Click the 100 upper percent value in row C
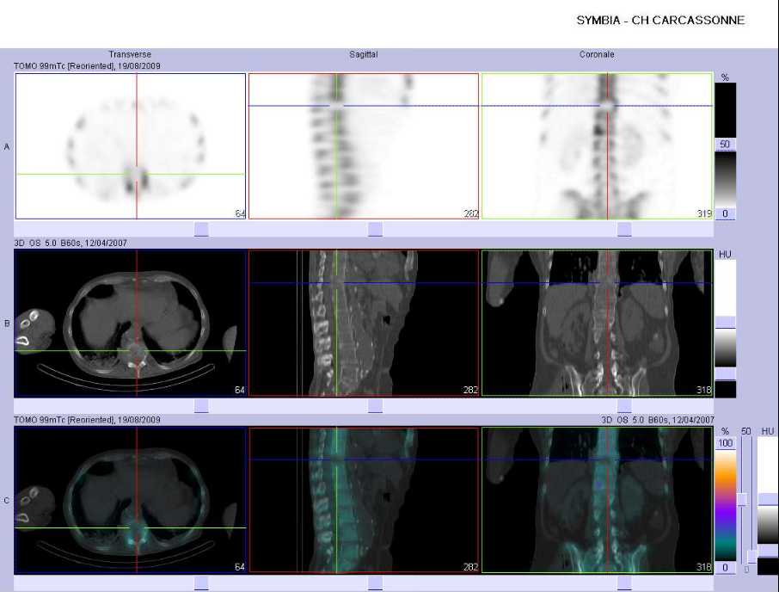This screenshot has height=592, width=779. tap(726, 443)
